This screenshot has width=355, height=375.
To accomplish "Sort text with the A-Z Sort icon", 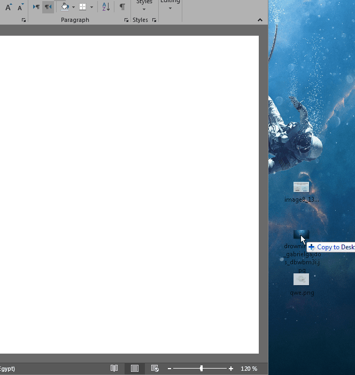I will (106, 7).
